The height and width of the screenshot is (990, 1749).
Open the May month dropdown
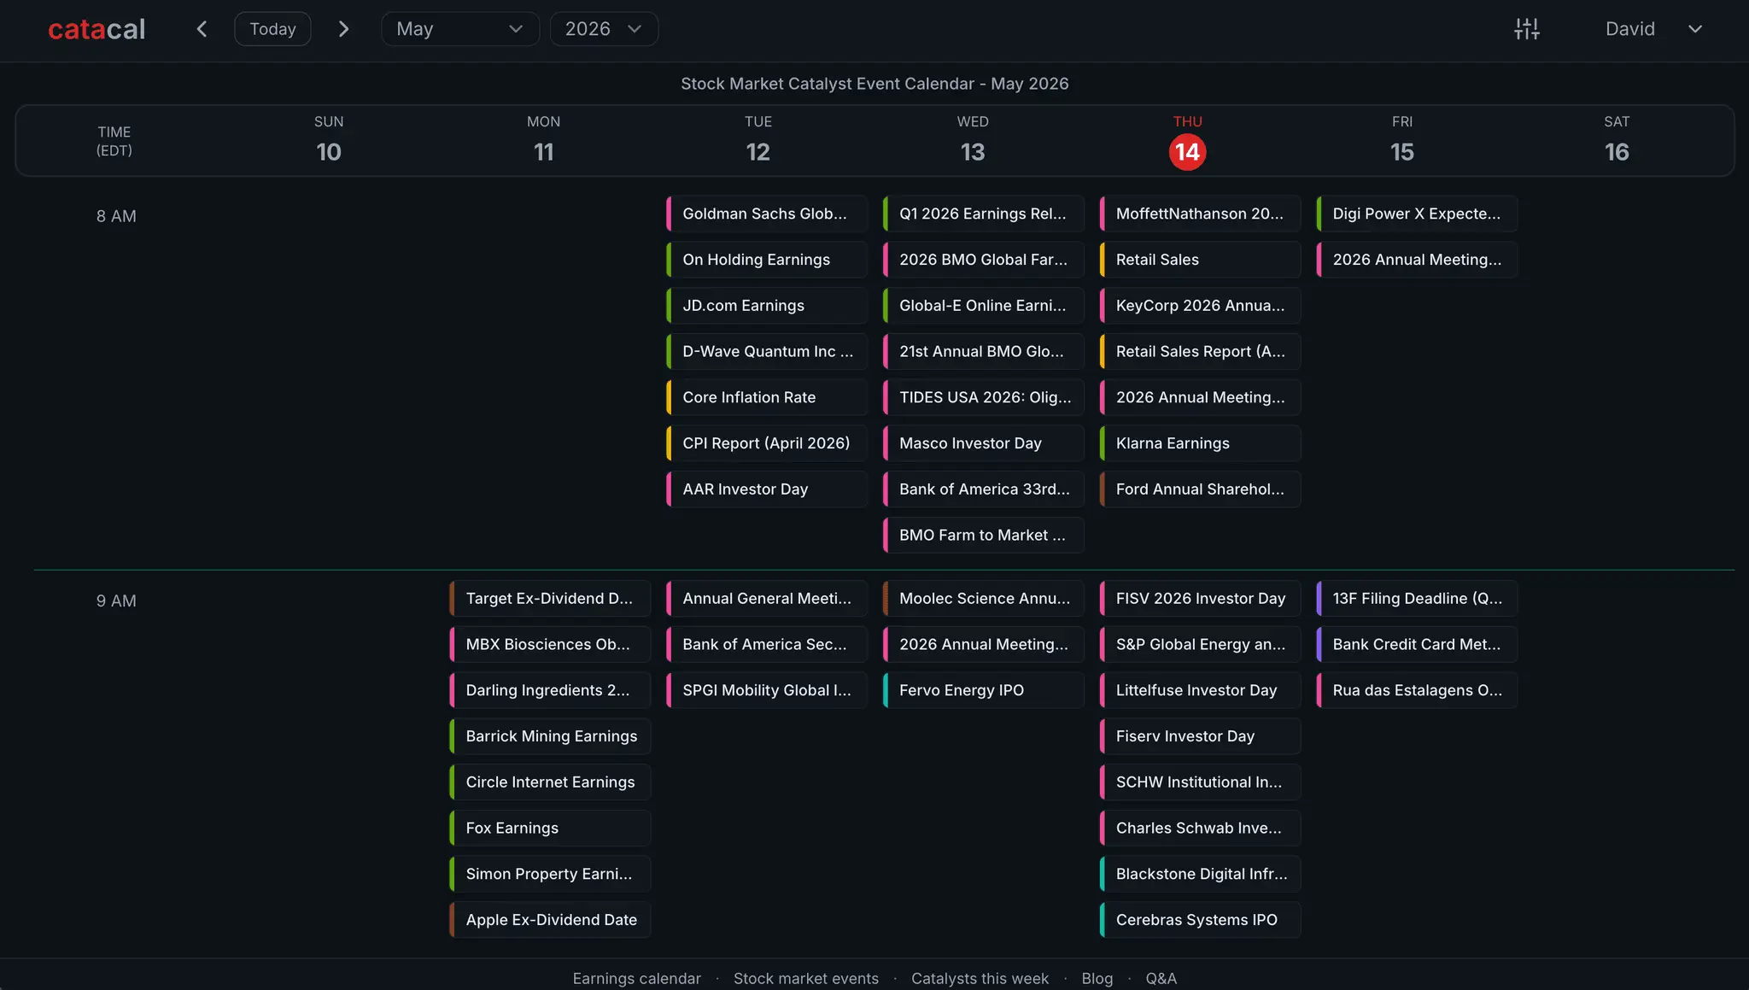460,29
